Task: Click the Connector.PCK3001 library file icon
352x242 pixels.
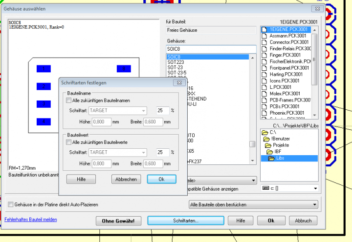Action: pyautogui.click(x=265, y=42)
